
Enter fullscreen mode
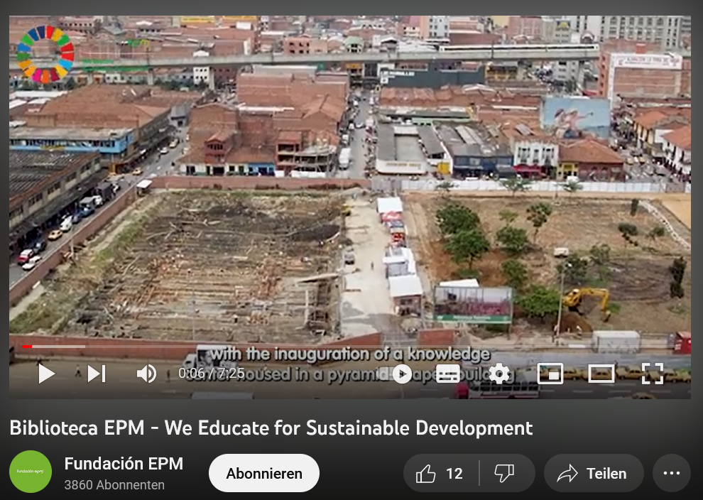[x=653, y=374]
